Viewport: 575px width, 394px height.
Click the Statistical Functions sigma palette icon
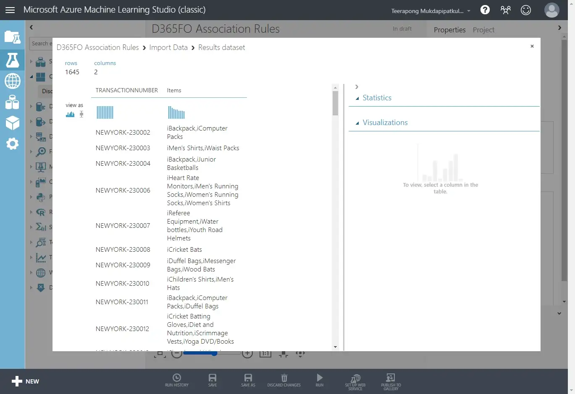41,227
